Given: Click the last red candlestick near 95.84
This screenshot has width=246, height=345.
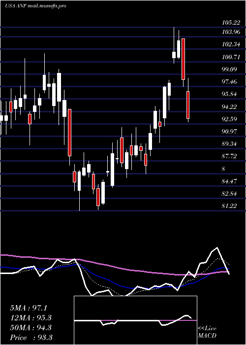Looking at the screenshot, I should pos(188,105).
